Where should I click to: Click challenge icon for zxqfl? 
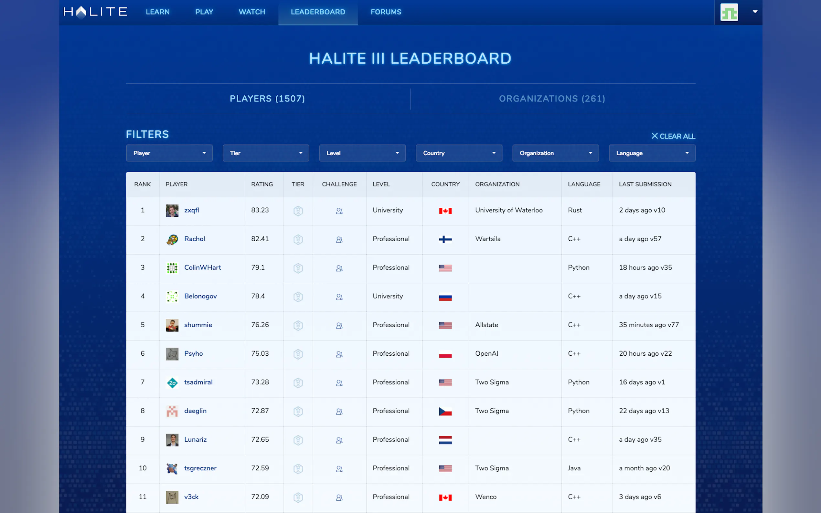point(339,211)
